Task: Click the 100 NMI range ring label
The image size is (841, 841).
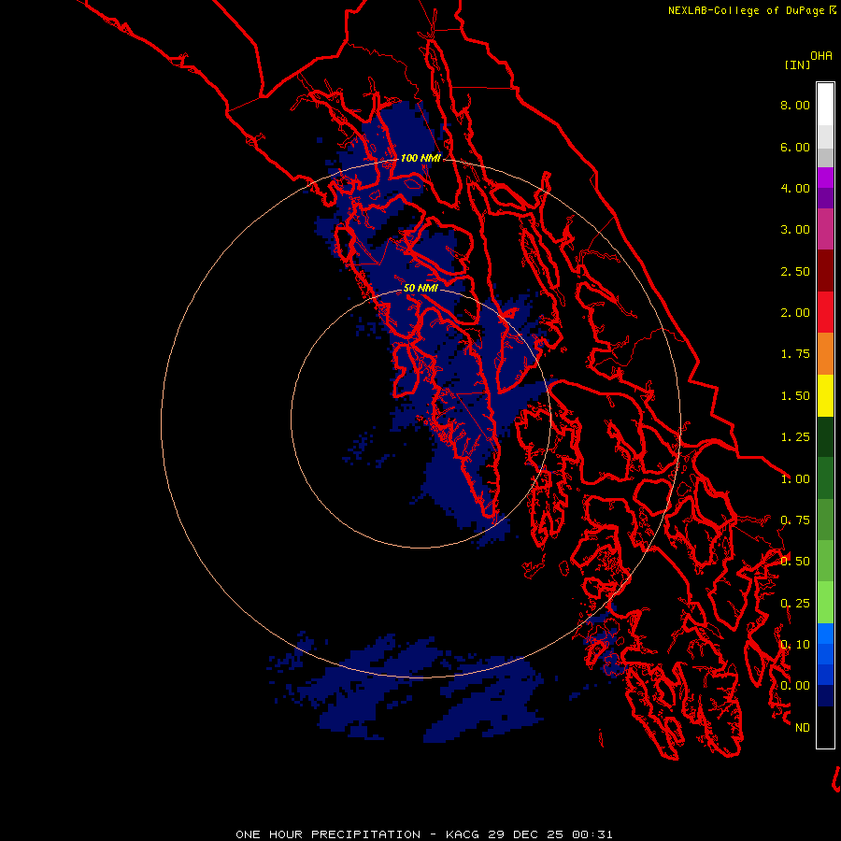Action: 420,158
